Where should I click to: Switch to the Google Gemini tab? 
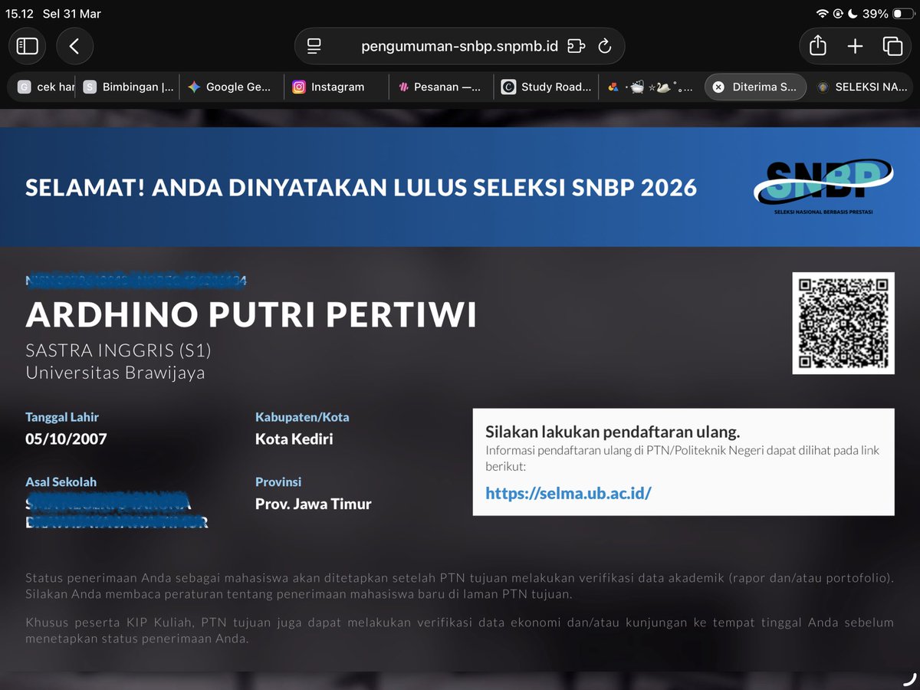(x=231, y=87)
